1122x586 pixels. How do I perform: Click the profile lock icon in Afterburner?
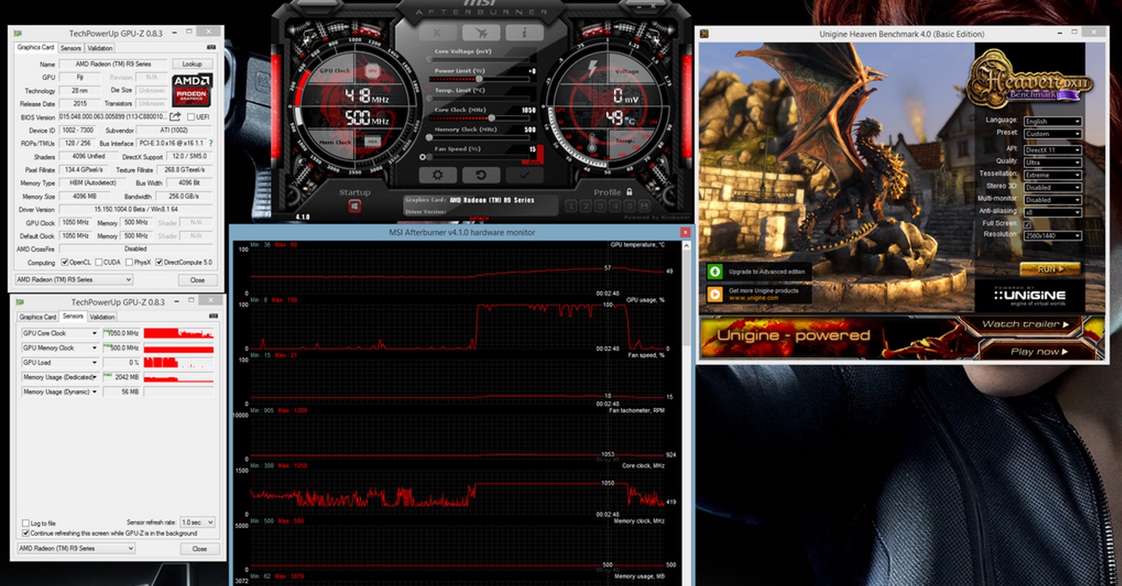pos(629,192)
